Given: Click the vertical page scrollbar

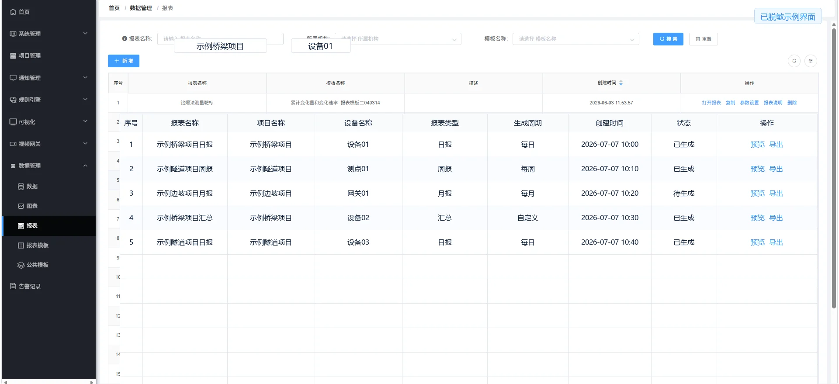Looking at the screenshot, I should tap(834, 168).
